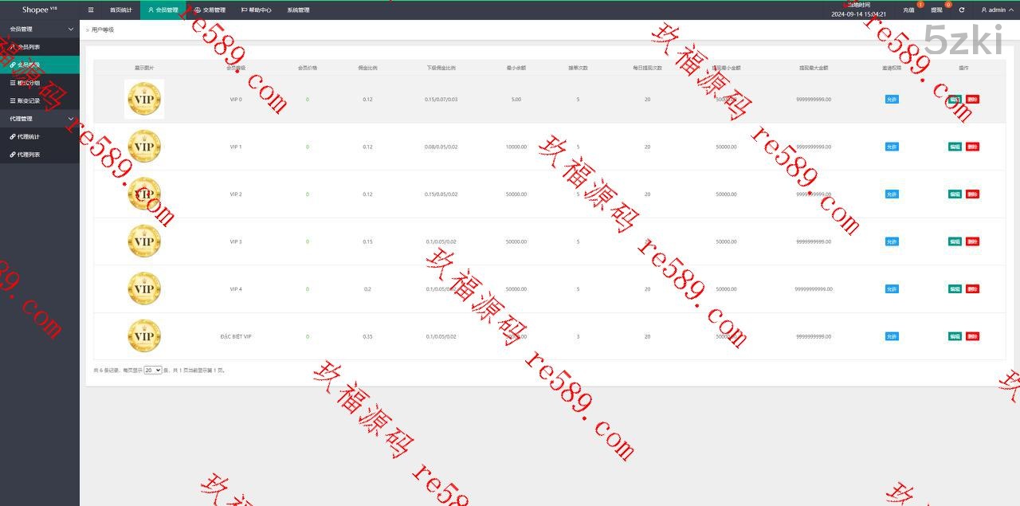Click the ĐẶC BIỆT VIP badge icon
The image size is (1020, 506).
point(144,336)
